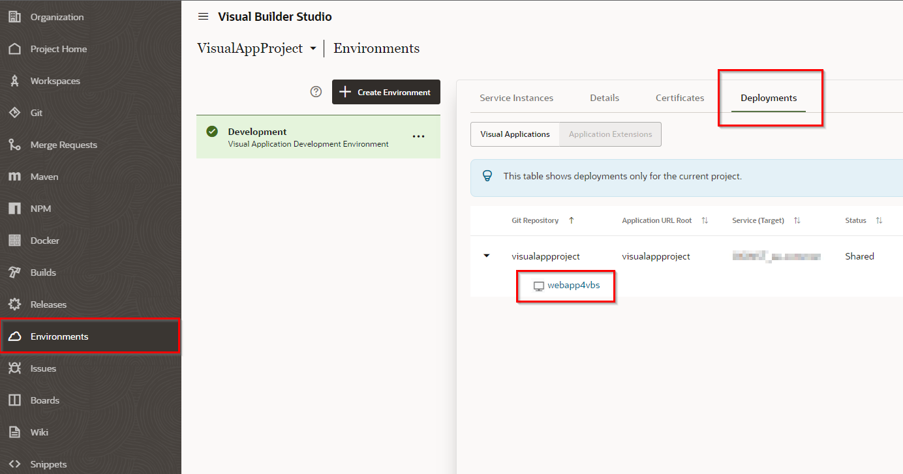Collapse the visualappproject deployment row
This screenshot has width=903, height=474.
click(x=486, y=256)
